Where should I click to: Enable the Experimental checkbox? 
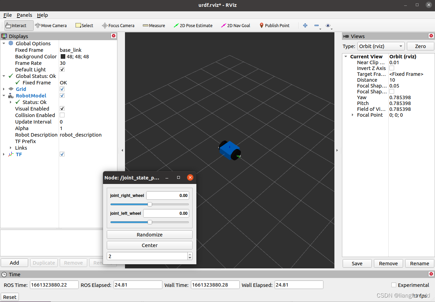[x=394, y=285]
